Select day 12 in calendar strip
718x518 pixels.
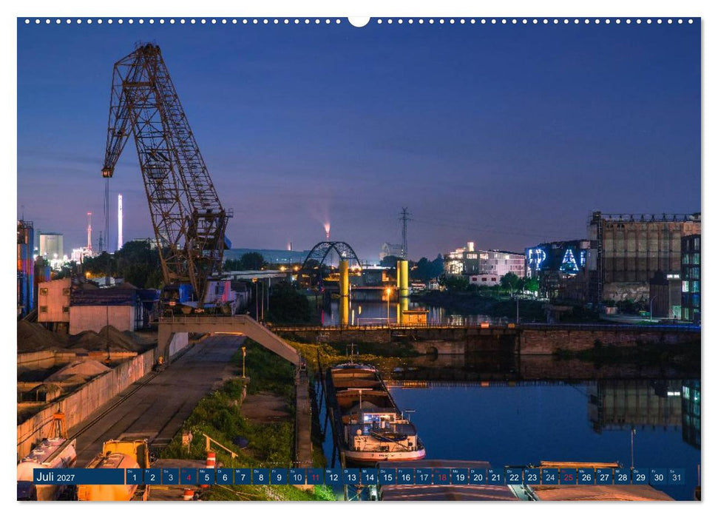333,477
